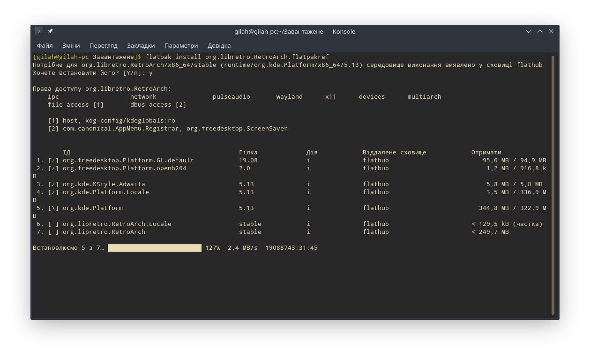
Task: Open the Перегляд menu
Action: [x=104, y=45]
